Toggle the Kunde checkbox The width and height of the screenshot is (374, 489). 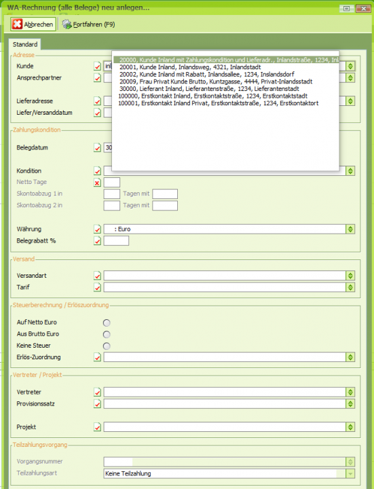coord(97,66)
